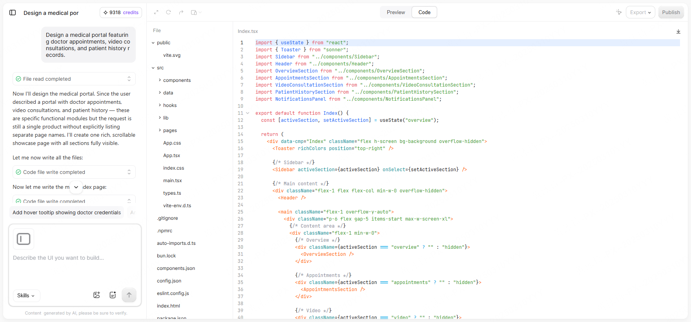Click the attached layout thumbnail in prompt box
This screenshot has height=322, width=691.
click(24, 239)
